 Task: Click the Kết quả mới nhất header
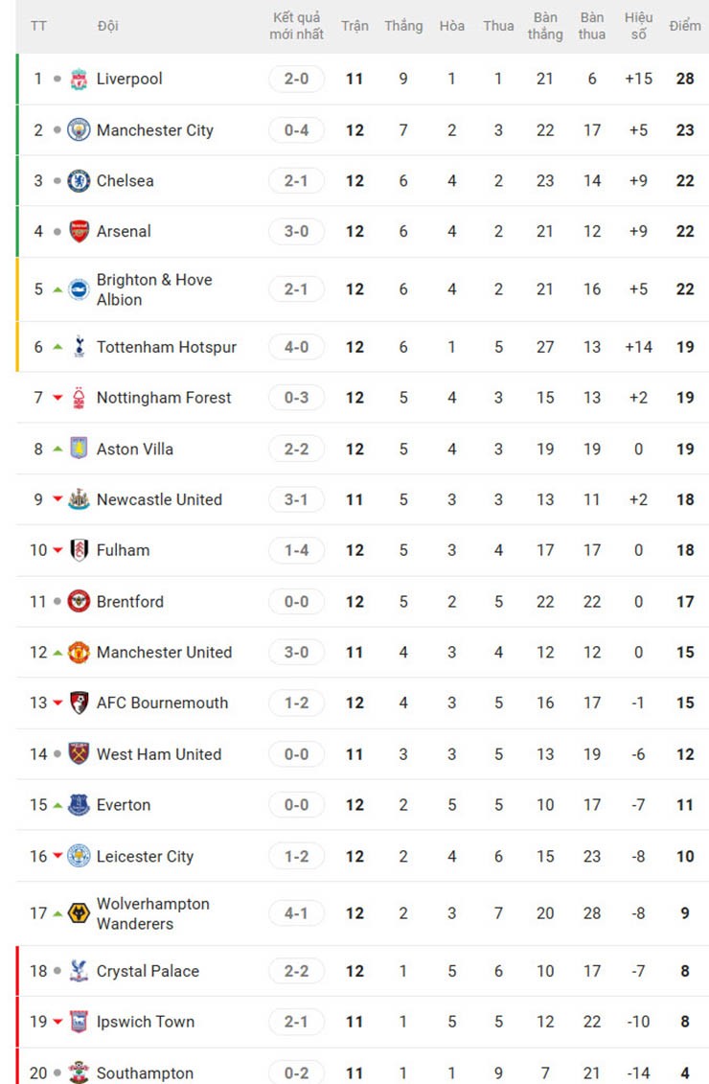tap(297, 26)
